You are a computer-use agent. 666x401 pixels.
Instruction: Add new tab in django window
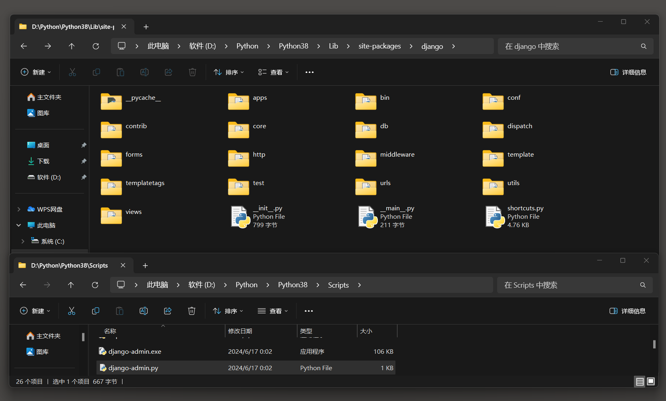point(146,26)
